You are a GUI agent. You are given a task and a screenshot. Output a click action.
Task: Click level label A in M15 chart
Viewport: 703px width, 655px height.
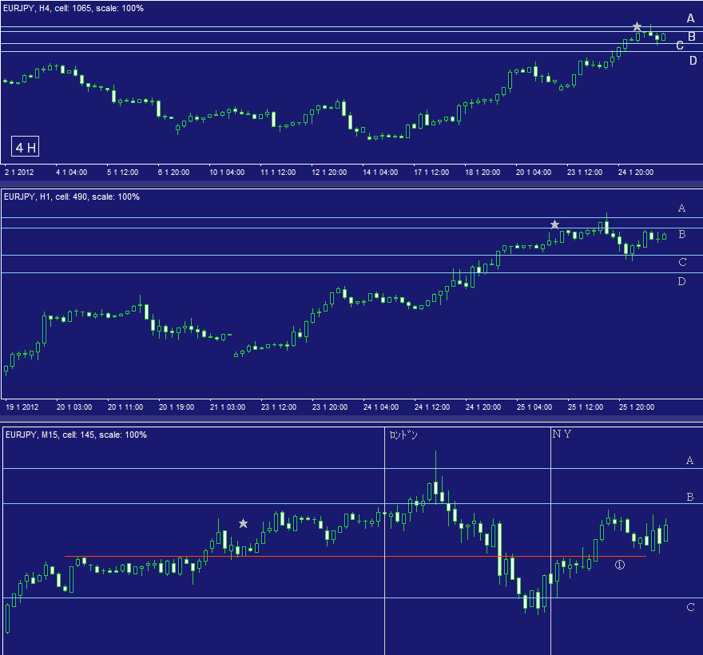[x=690, y=460]
